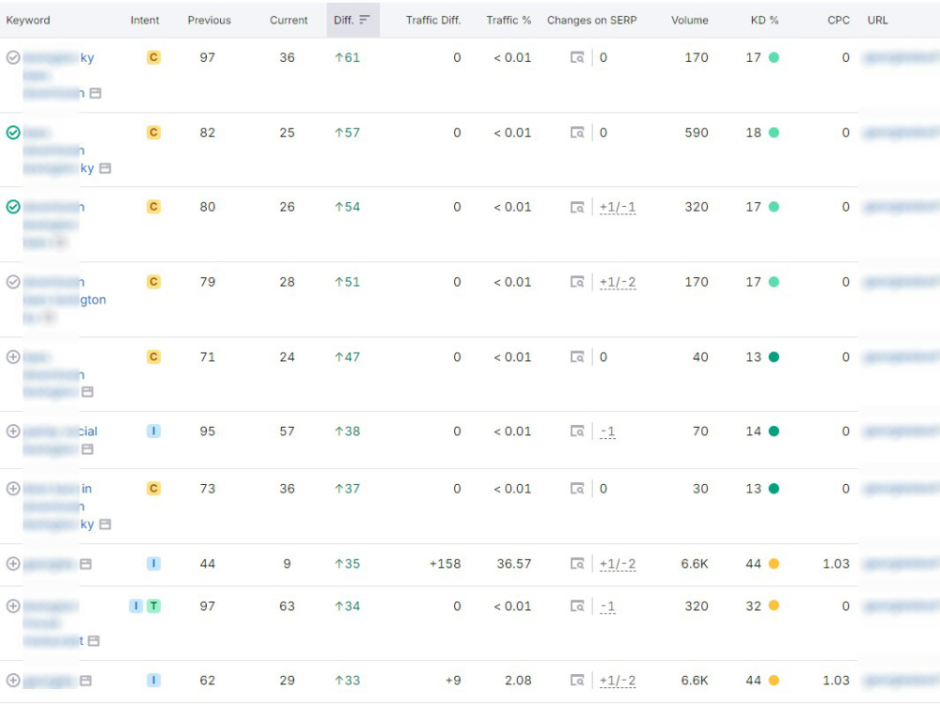Click the Traffic % column header
This screenshot has height=705, width=940.
(509, 20)
